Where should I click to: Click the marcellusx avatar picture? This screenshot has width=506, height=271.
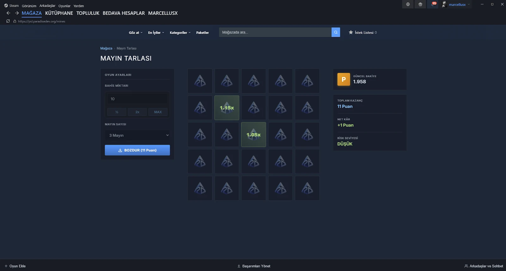(x=444, y=4)
